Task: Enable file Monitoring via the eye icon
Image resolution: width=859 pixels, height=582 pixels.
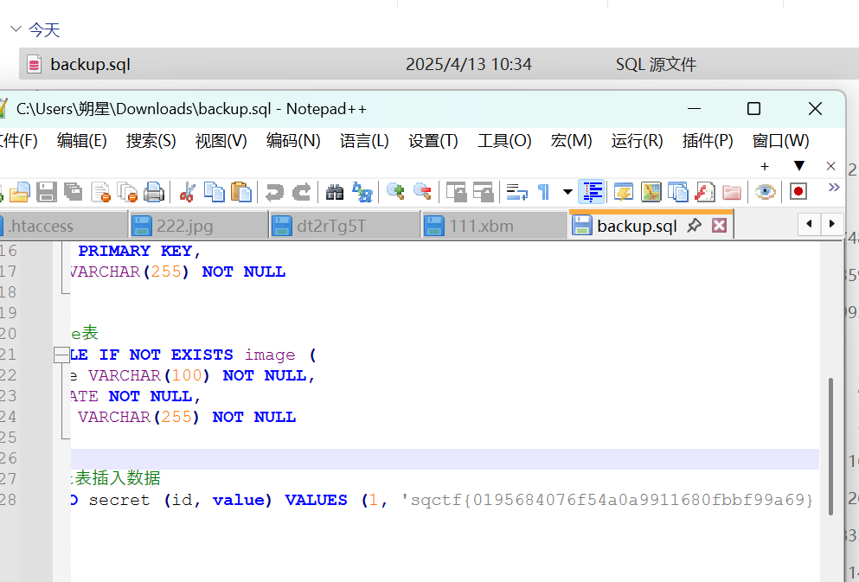Action: click(765, 191)
